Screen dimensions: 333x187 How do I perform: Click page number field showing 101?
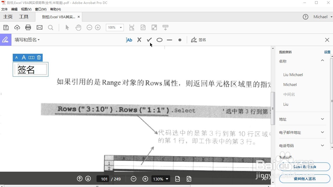tap(103, 179)
